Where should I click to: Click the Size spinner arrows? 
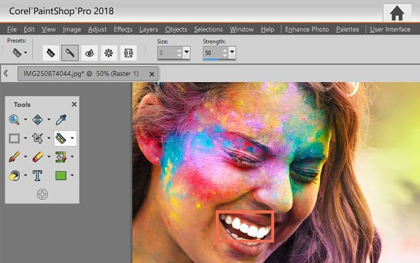179,53
